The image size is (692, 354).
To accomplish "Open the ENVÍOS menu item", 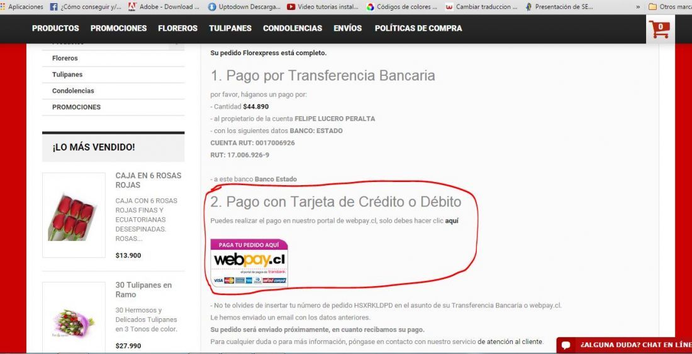I will point(348,28).
